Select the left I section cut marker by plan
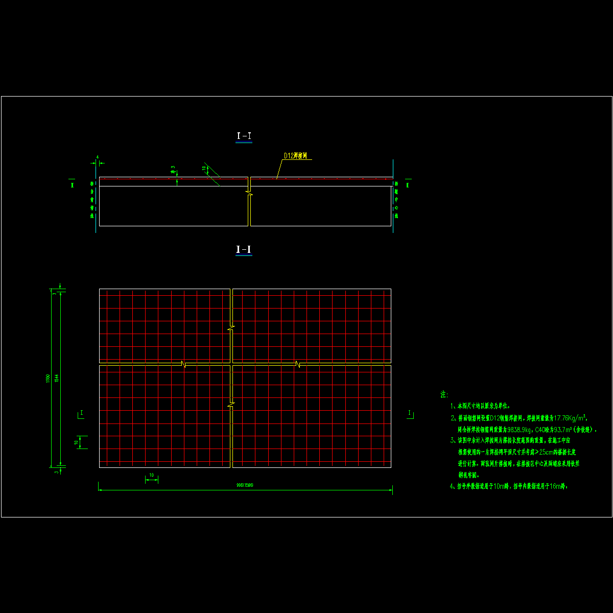613x613 pixels. click(81, 414)
